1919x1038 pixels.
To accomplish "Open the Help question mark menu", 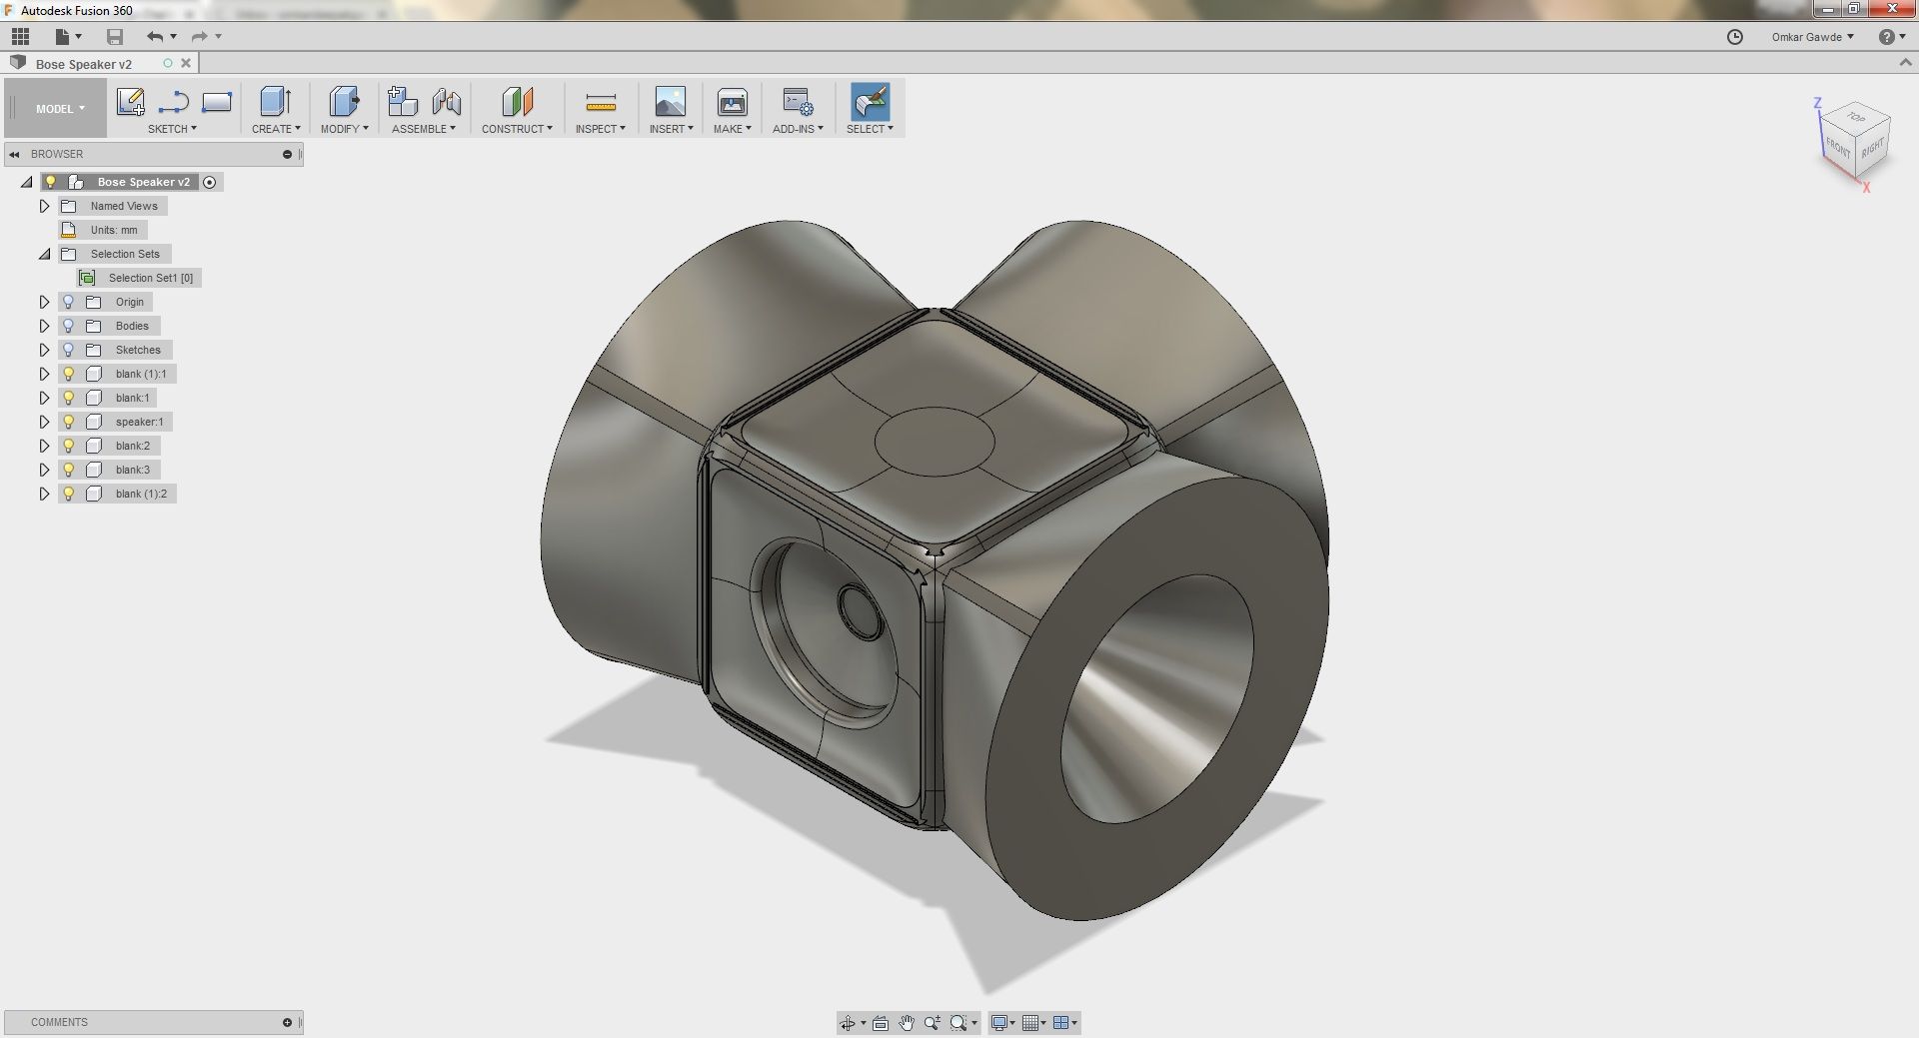I will coord(1891,37).
